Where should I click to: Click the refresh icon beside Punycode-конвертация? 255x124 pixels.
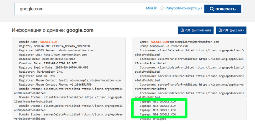(x=162, y=8)
